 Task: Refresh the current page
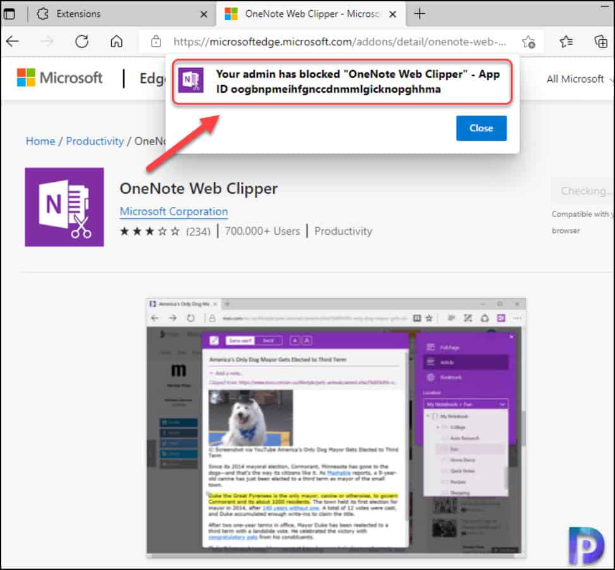click(82, 40)
